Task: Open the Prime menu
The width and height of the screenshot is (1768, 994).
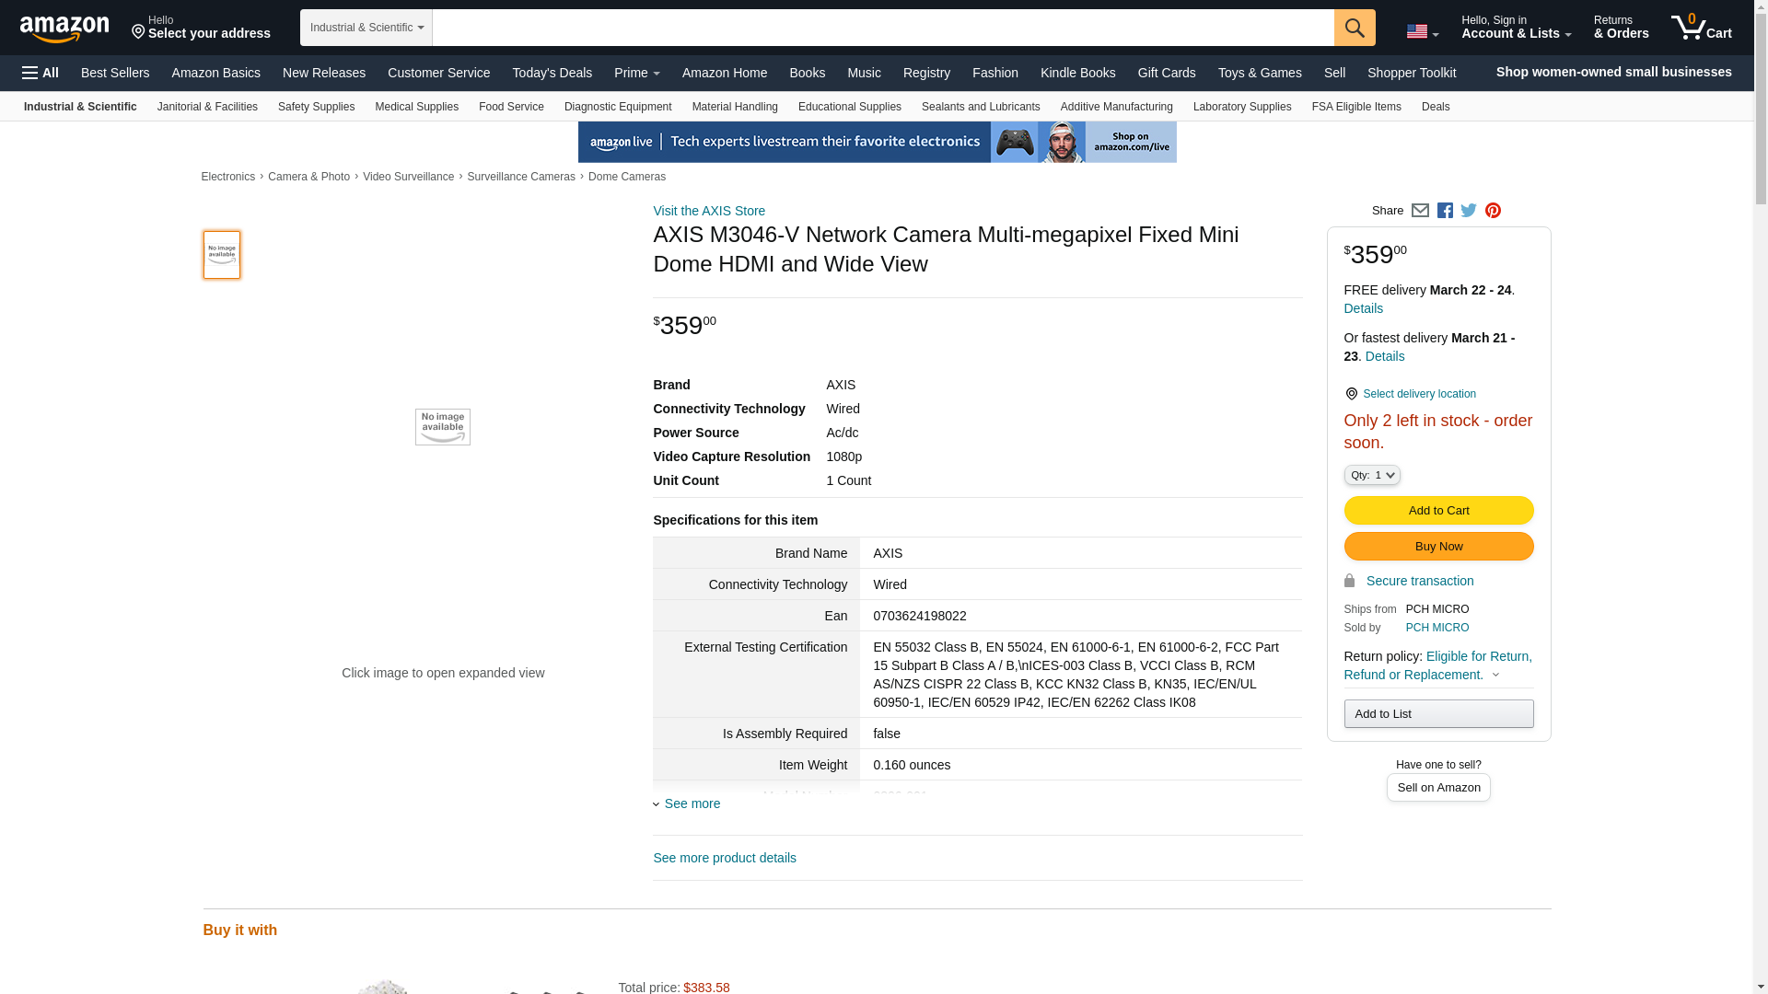Action: (x=636, y=73)
